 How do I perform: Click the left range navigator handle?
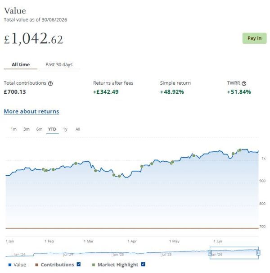[210, 253]
